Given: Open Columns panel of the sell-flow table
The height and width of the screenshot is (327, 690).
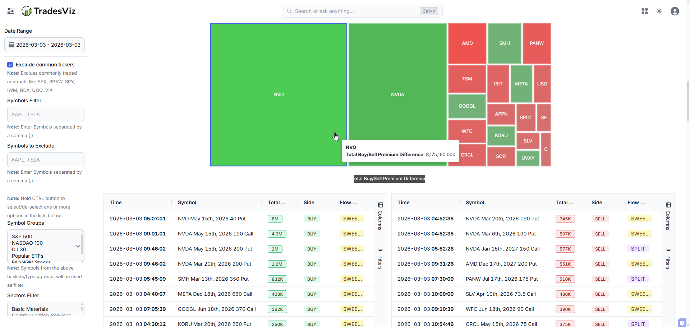Looking at the screenshot, I should pos(668,216).
